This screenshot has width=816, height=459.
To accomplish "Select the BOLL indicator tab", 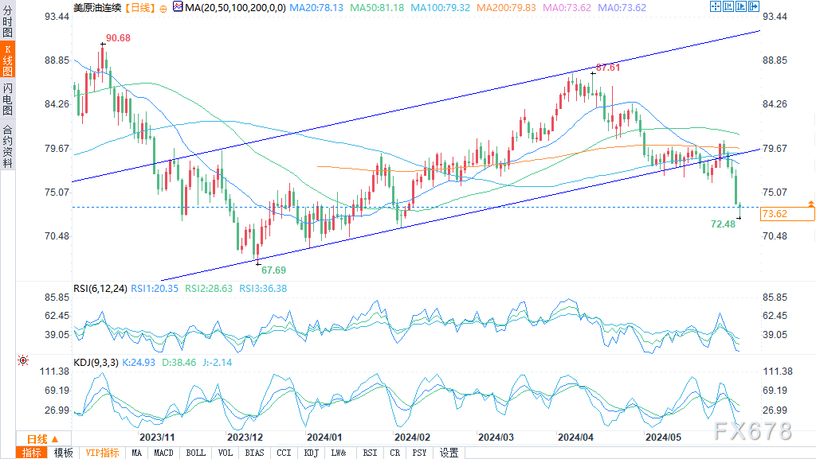I will (x=196, y=453).
